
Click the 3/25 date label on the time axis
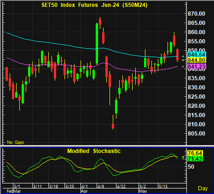pos(69,187)
